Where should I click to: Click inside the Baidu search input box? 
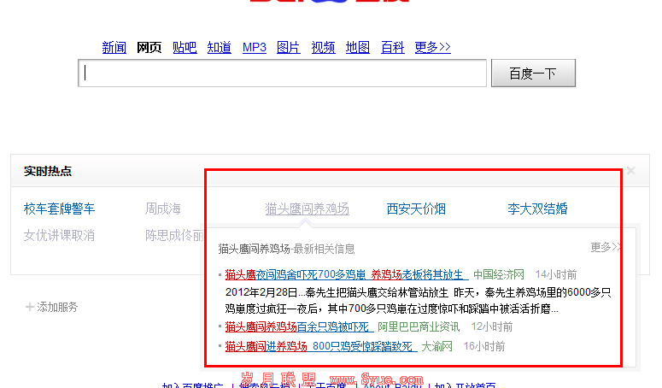pyautogui.click(x=282, y=73)
